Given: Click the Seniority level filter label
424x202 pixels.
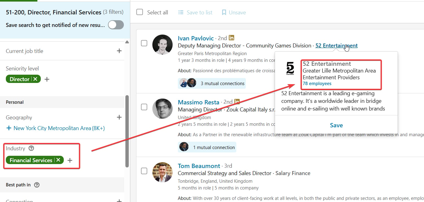Looking at the screenshot, I should (x=22, y=68).
